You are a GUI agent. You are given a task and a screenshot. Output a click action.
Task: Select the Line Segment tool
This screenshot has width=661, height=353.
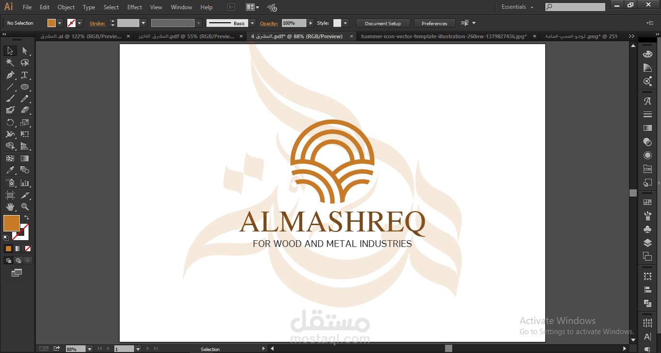10,87
